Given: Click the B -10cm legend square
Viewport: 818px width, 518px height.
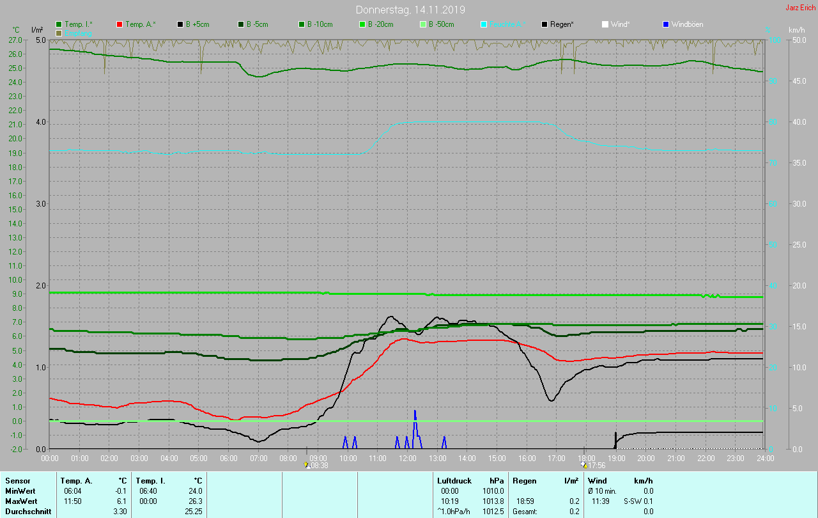Looking at the screenshot, I should pos(302,24).
